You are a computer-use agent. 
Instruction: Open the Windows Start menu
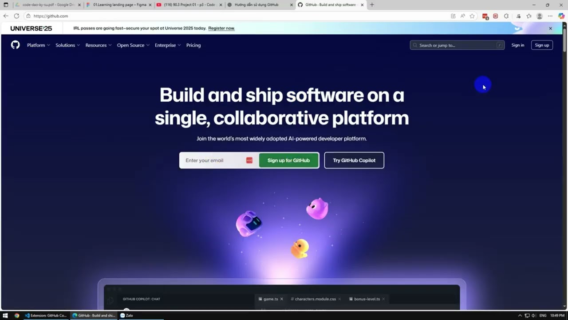(5, 316)
